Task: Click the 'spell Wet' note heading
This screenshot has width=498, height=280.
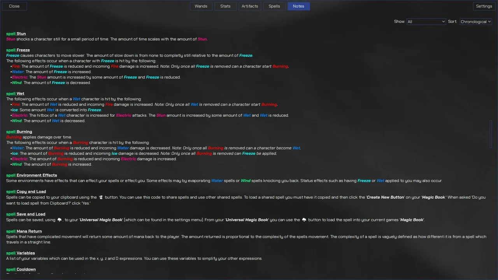Action: 15,94
